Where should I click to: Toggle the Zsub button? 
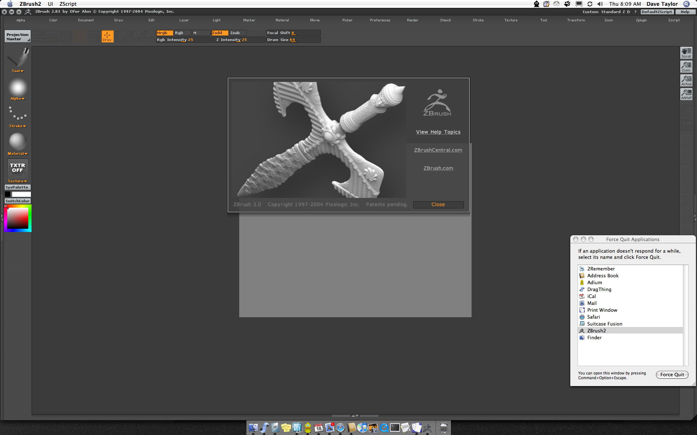[238, 33]
